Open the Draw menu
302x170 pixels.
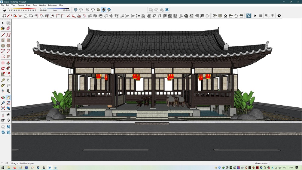pos(28,5)
